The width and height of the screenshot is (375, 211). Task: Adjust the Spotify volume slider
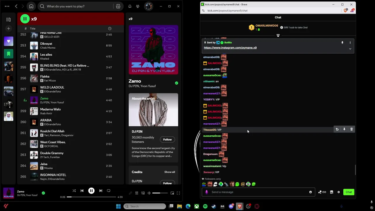pyautogui.click(x=160, y=193)
